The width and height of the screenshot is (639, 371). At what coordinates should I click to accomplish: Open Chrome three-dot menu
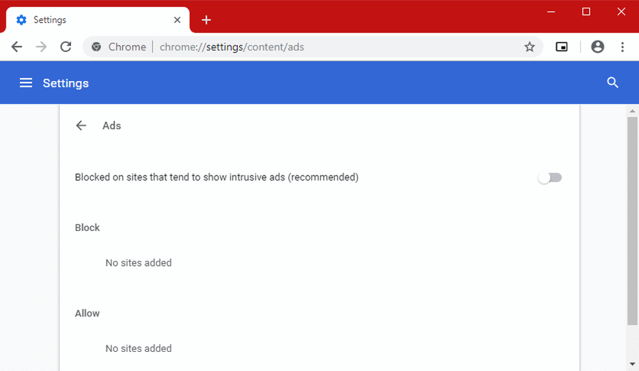[622, 47]
